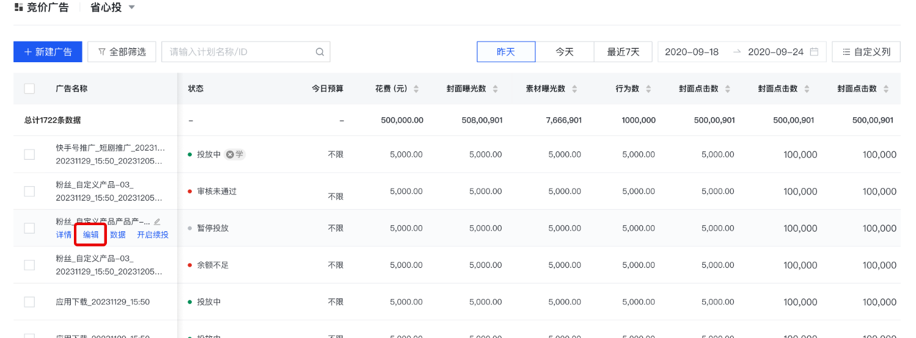Click 编辑 link in 暂停投放 row

coord(91,235)
